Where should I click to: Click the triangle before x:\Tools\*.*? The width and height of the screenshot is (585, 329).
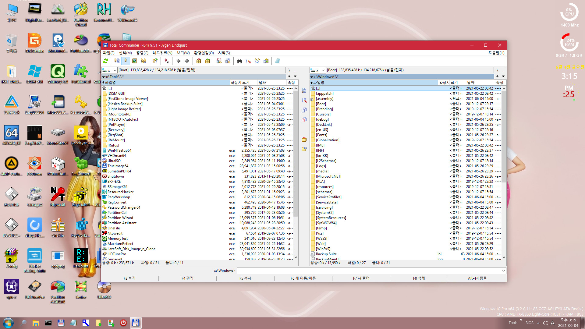(103, 77)
